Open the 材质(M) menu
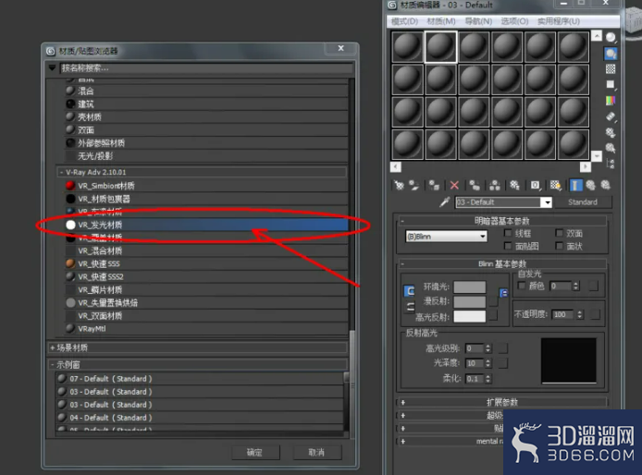The height and width of the screenshot is (475, 642). click(441, 21)
